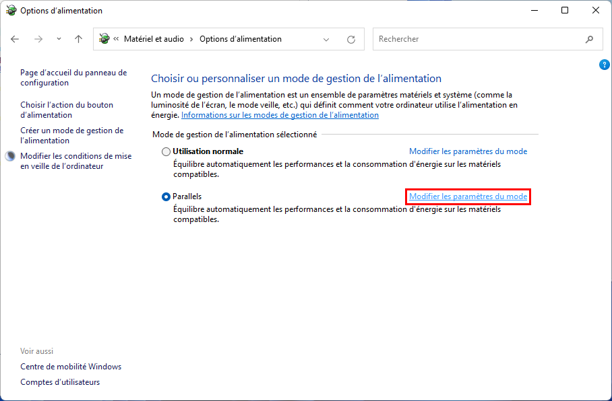The image size is (612, 401).
Task: Minimize the Options d'alimentation window
Action: pyautogui.click(x=534, y=11)
